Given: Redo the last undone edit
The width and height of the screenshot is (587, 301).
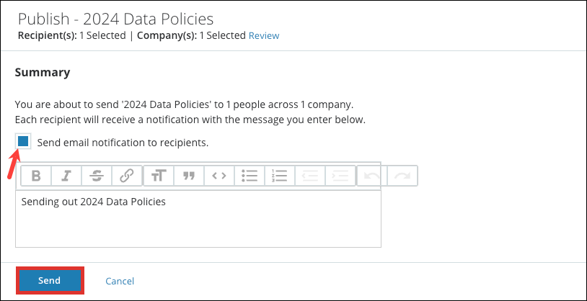Looking at the screenshot, I should [402, 176].
